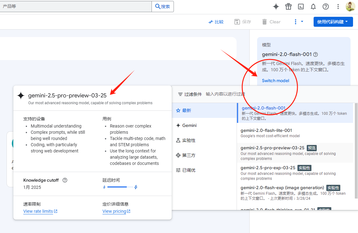This screenshot has width=358, height=233.
Task: Open the 使用代码构建 dropdown button
Action: tap(333, 22)
